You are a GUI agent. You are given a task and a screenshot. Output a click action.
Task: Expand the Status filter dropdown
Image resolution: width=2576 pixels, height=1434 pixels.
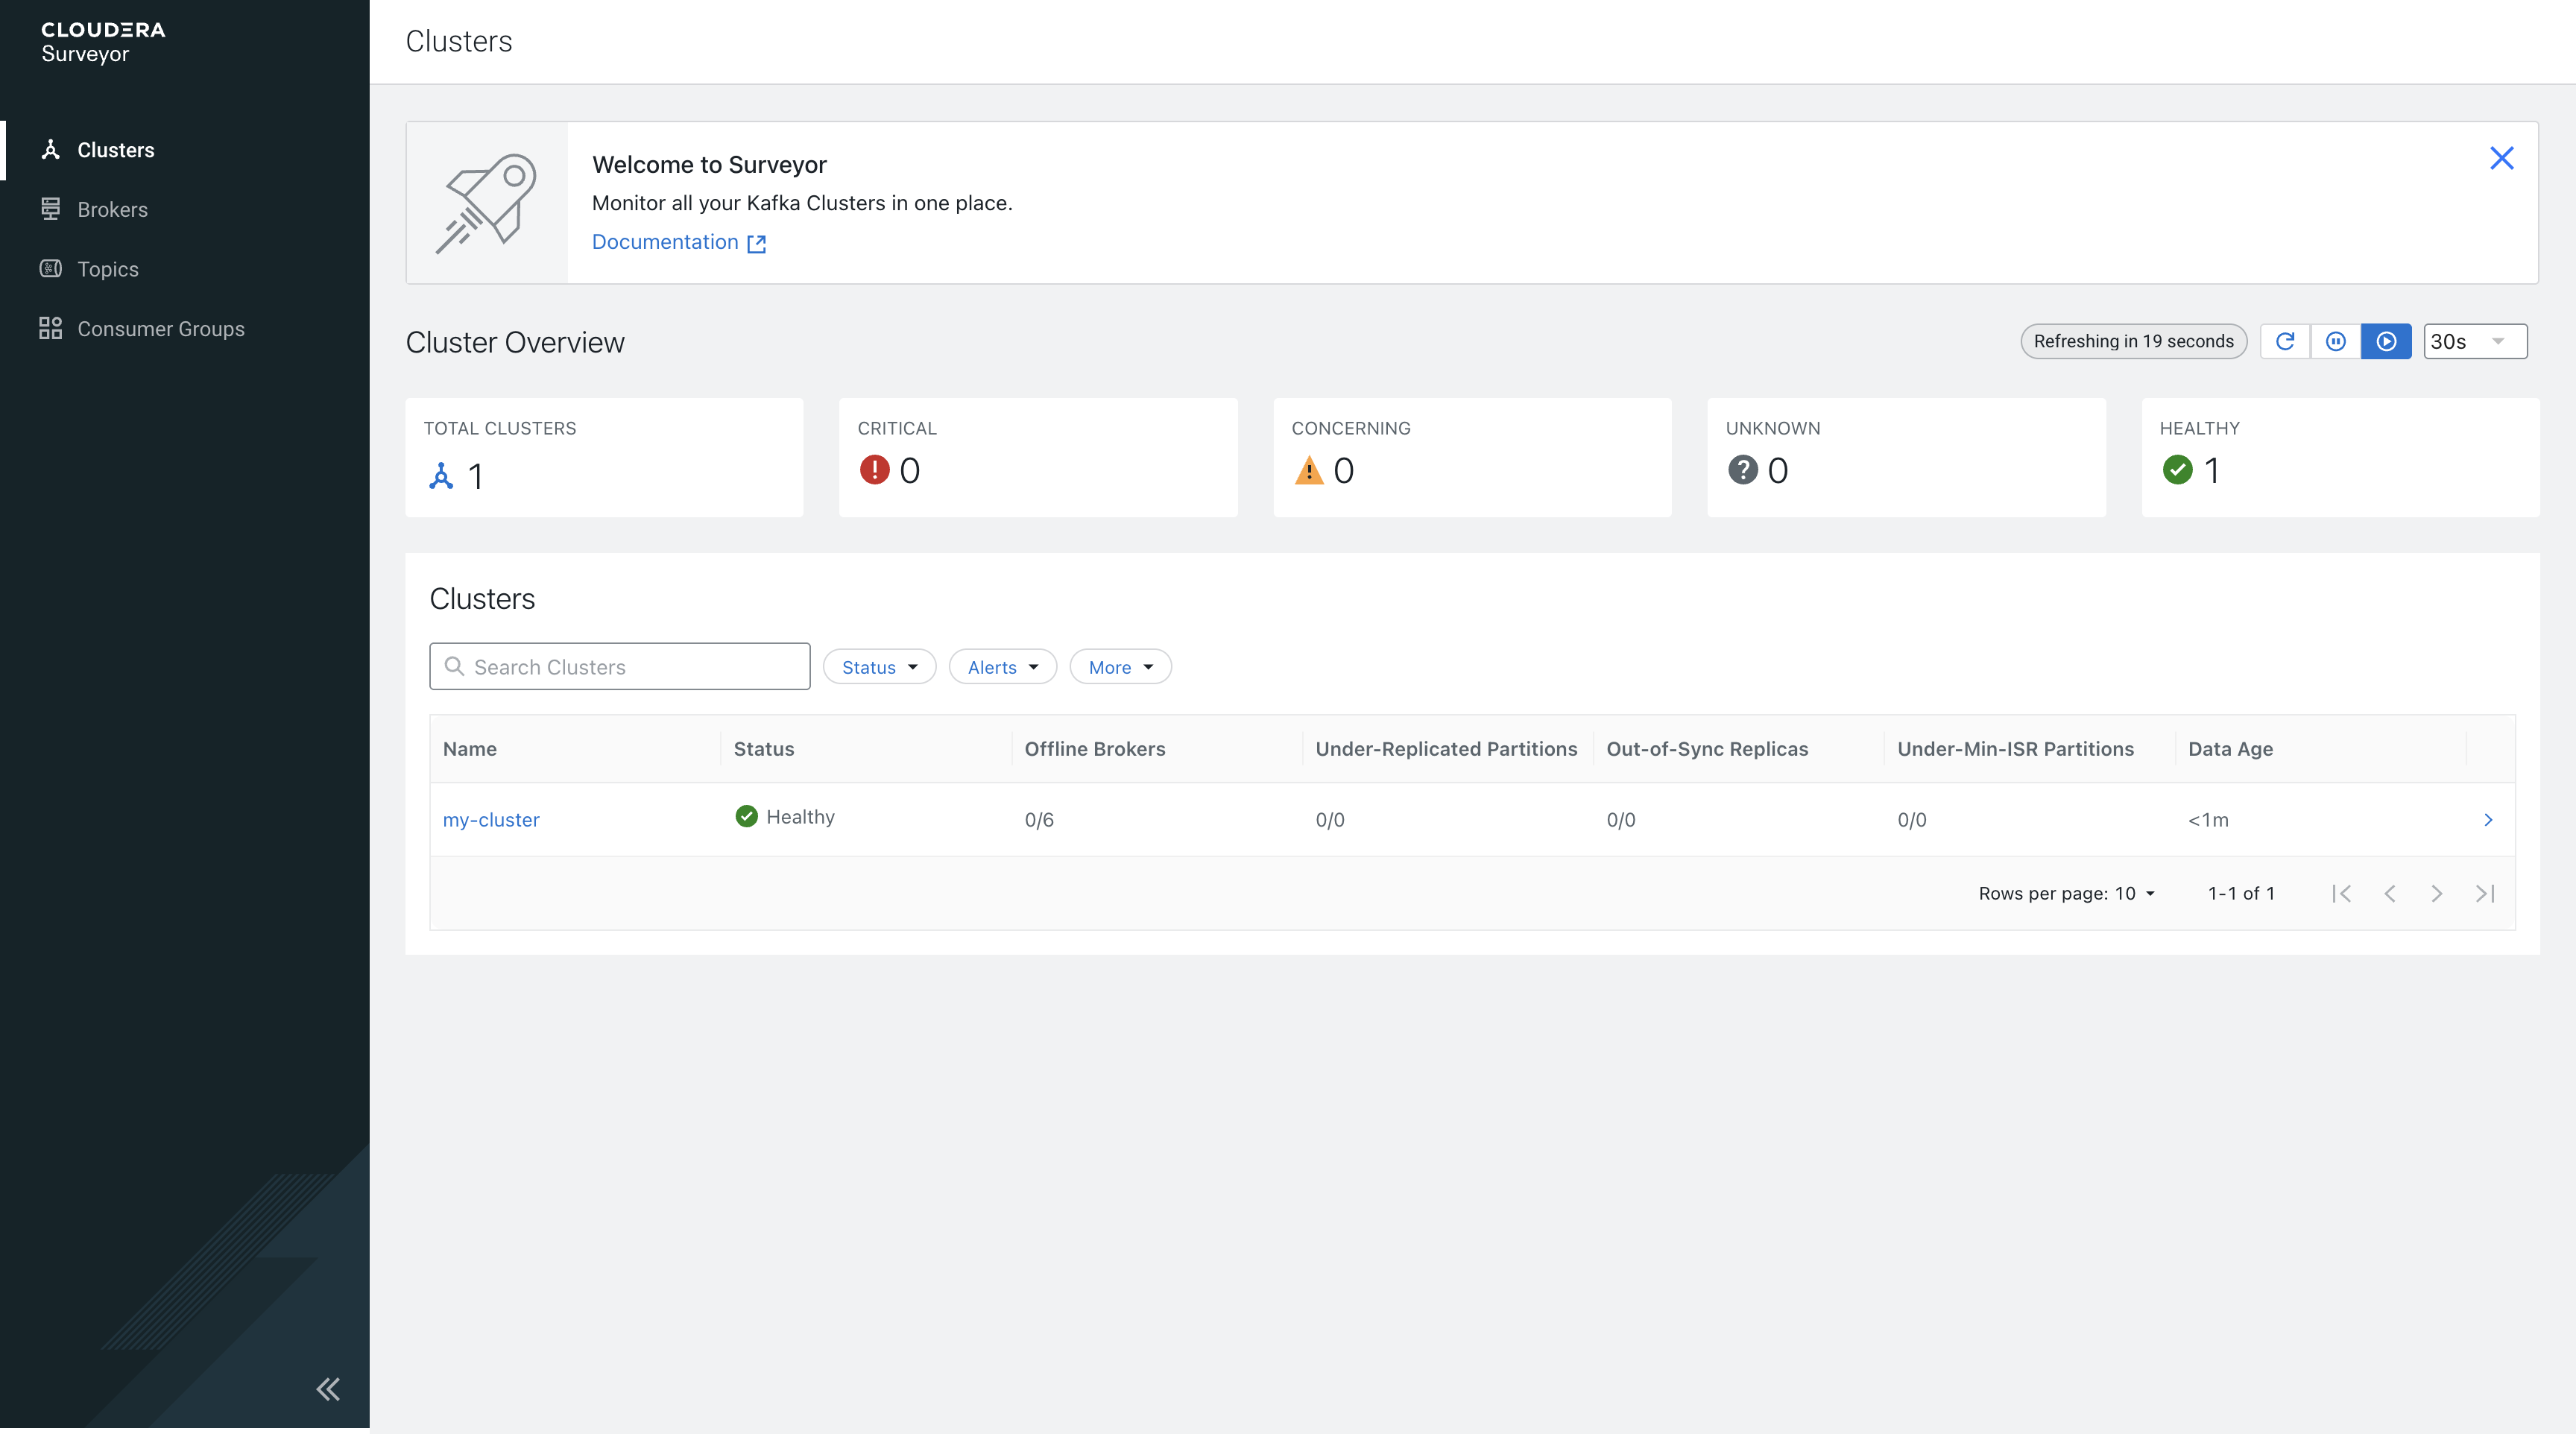click(879, 667)
